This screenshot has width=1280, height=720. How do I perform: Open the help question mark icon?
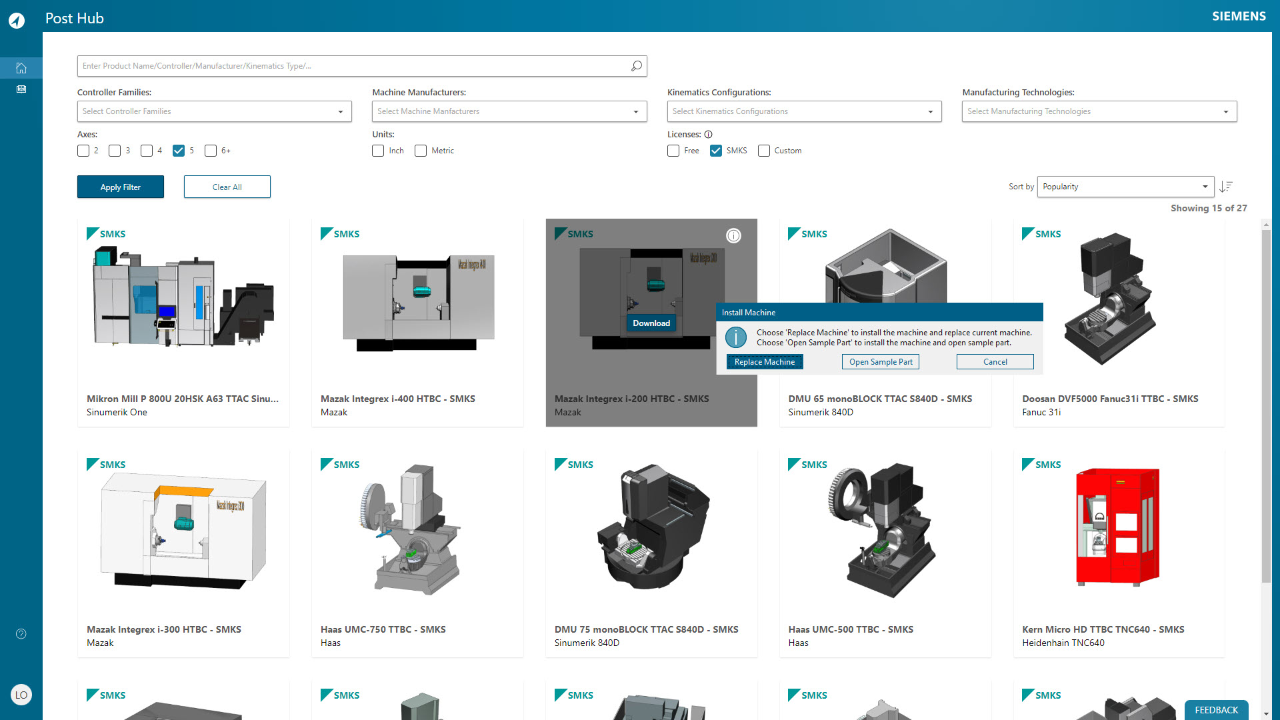(x=21, y=634)
